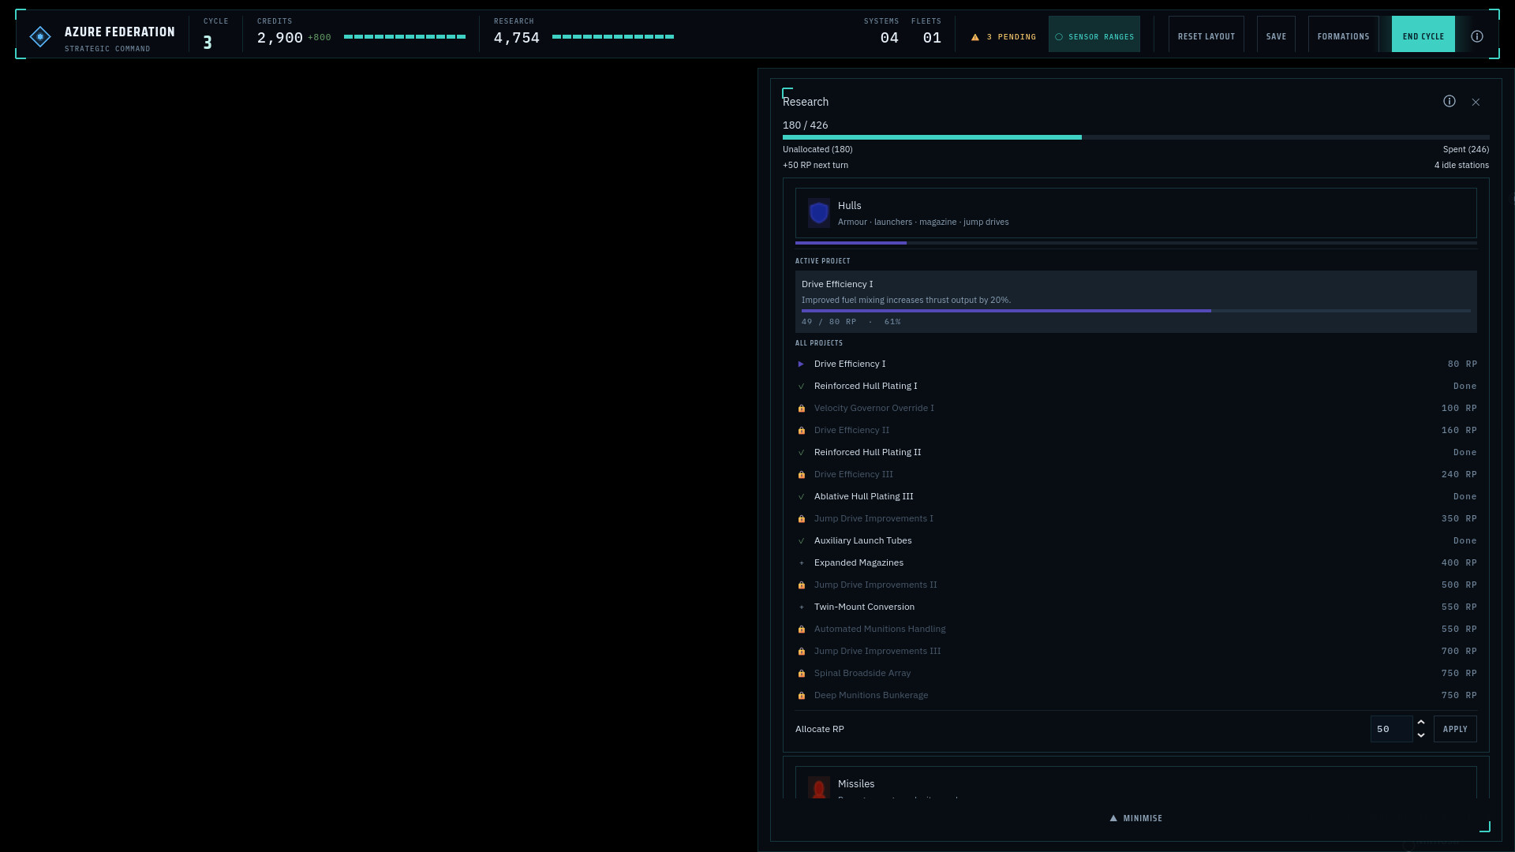Decrement the Allocate RP value

tap(1421, 735)
